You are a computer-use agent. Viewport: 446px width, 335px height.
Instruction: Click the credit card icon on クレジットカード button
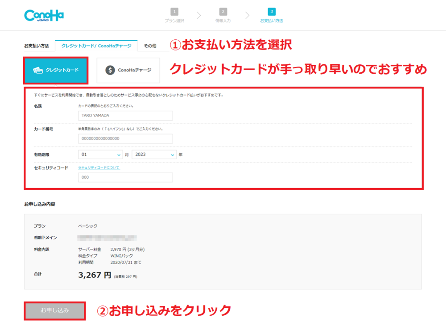(38, 70)
